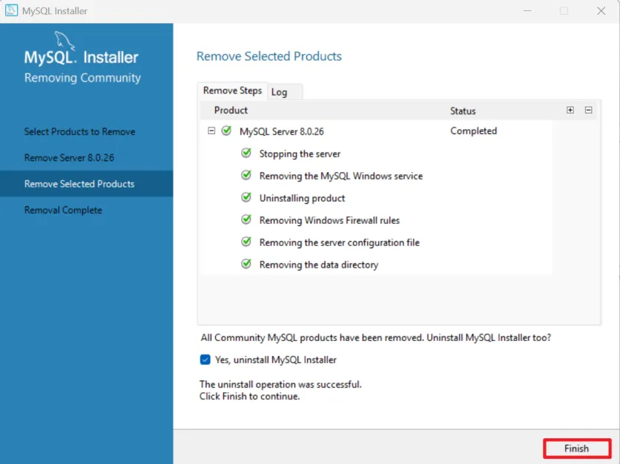This screenshot has width=620, height=464.
Task: Click 'All Community MySQL products have been removed' text
Action: click(311, 337)
